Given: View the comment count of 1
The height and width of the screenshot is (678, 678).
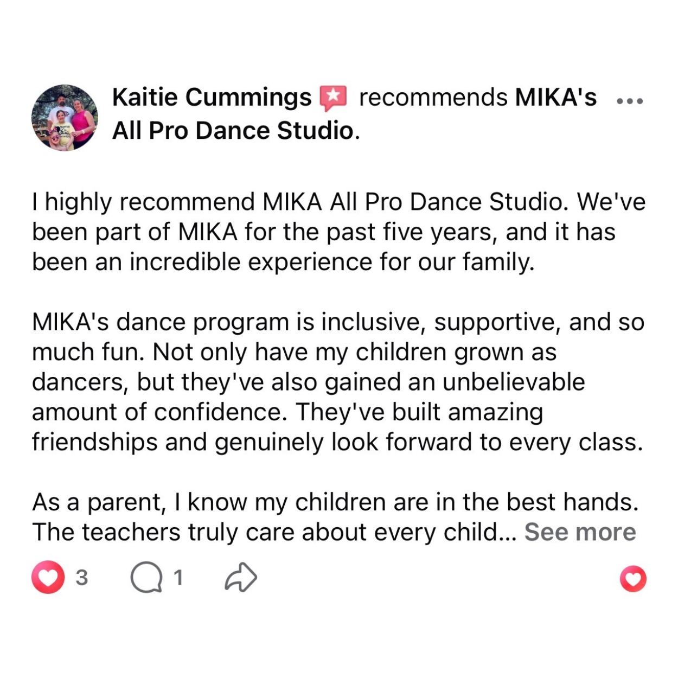Looking at the screenshot, I should [x=178, y=578].
